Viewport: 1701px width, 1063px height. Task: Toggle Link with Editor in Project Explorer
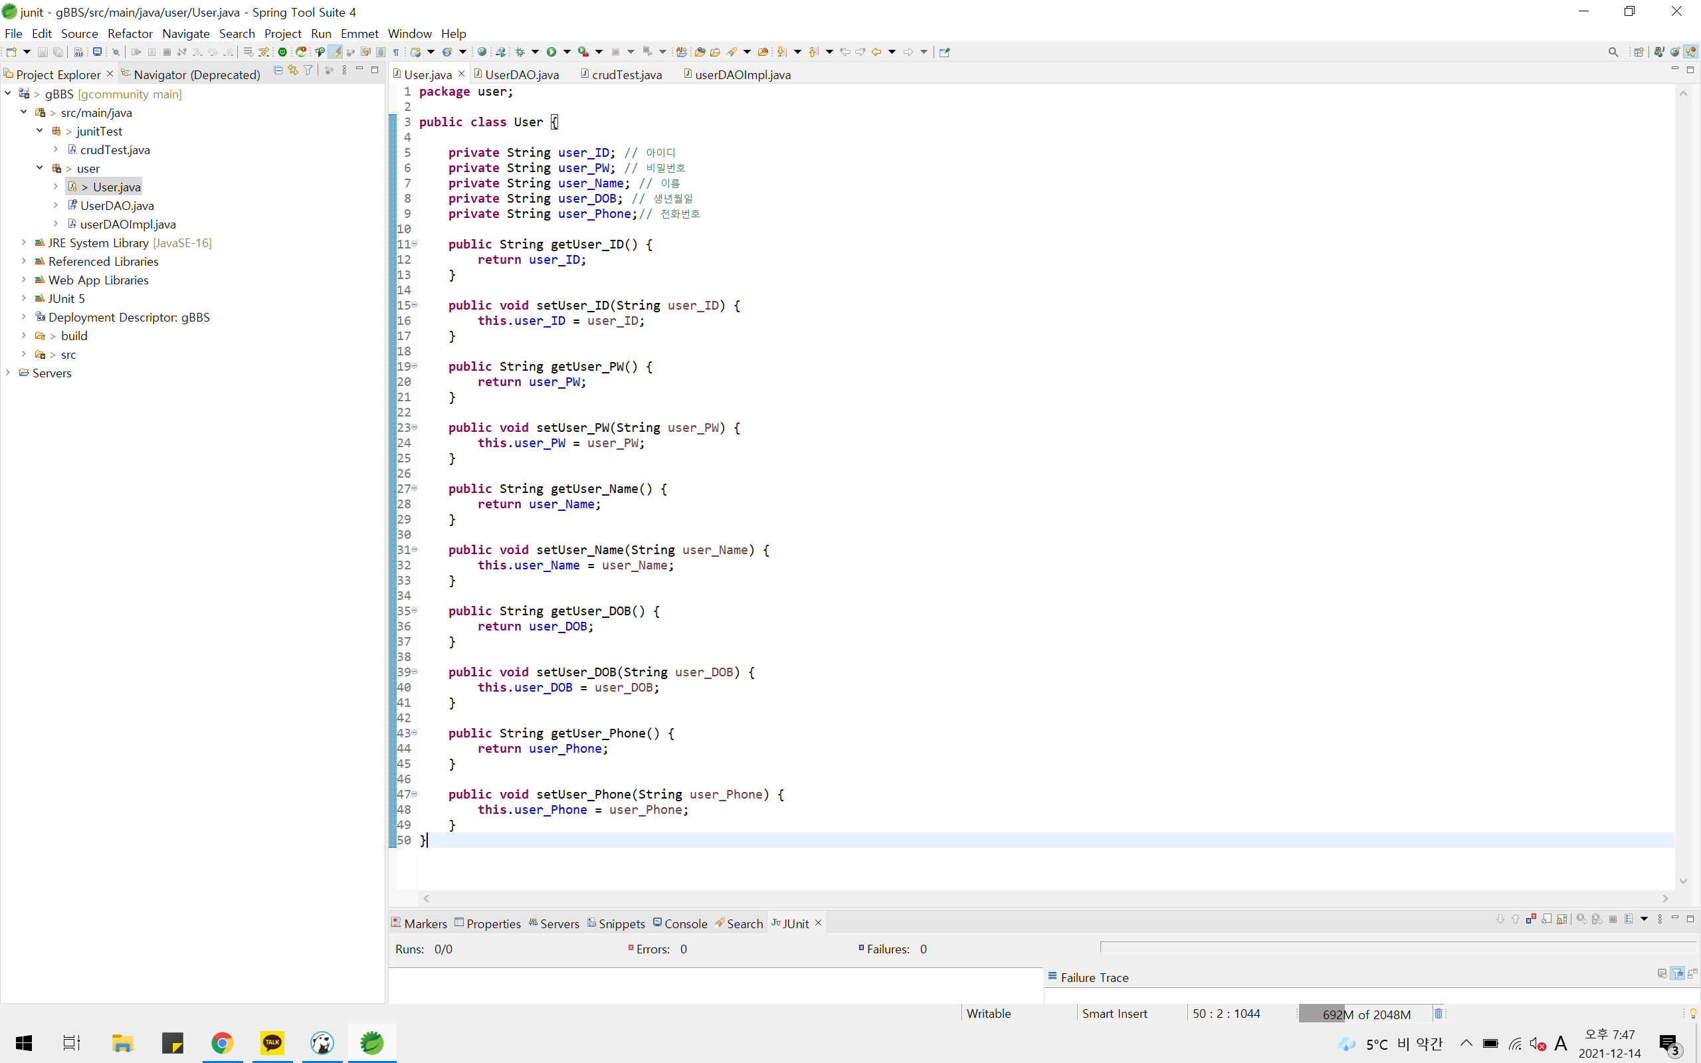click(293, 70)
